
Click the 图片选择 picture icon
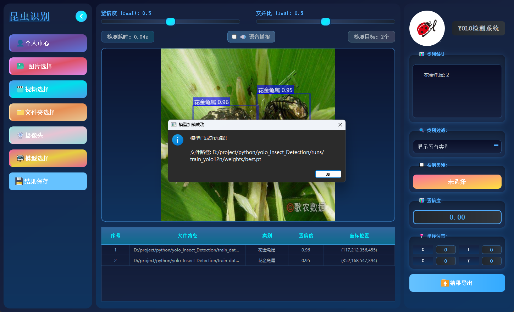click(x=20, y=66)
